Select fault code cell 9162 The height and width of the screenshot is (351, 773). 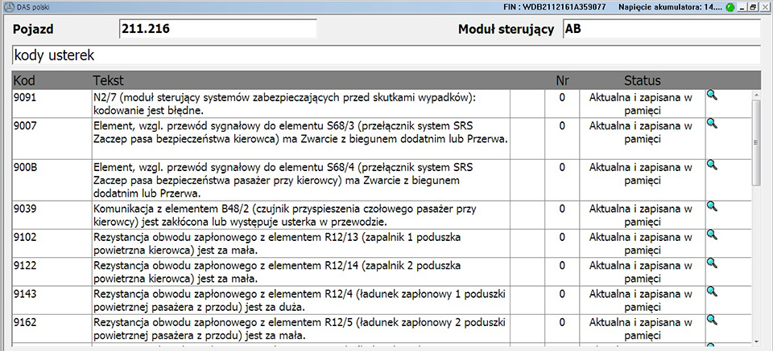point(52,328)
